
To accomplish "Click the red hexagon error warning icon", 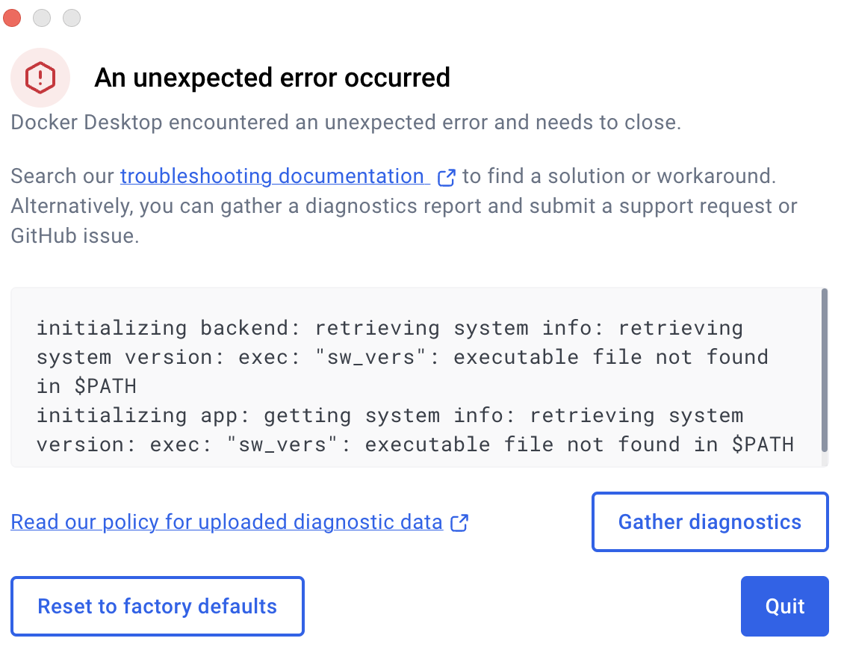I will (x=40, y=78).
